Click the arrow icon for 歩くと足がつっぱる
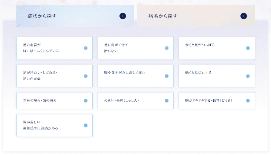The width and height of the screenshot is (271, 155). [248, 48]
